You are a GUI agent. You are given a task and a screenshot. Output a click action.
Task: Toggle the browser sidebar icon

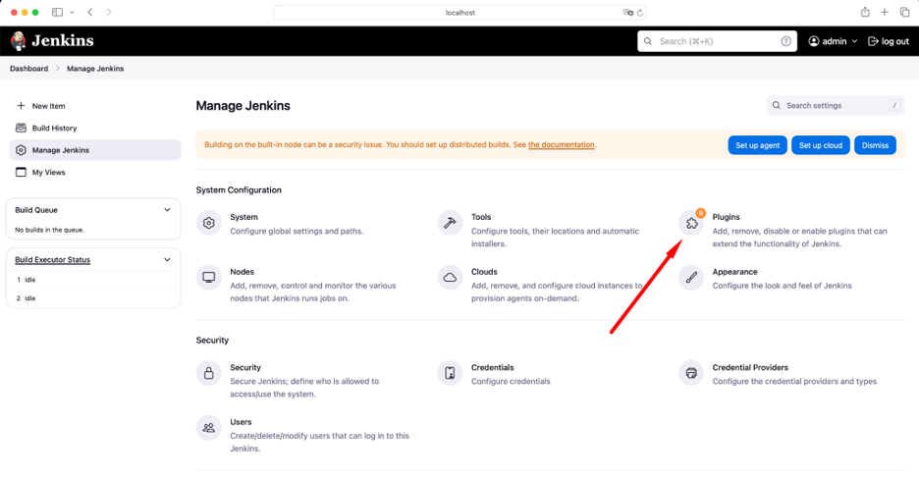pyautogui.click(x=57, y=13)
